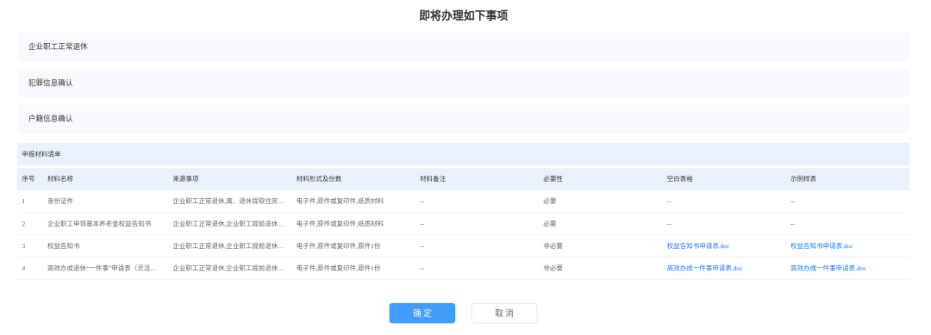This screenshot has width=931, height=335.
Task: Click the 高效办成退休"一件事"申请表 material name
Action: coord(102,268)
